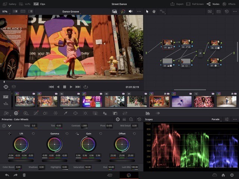The image size is (239, 179).
Task: Click the Export button
Action: [x=177, y=4]
